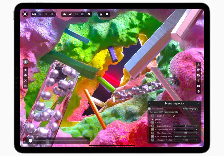Increase Cryptomatte seed factor with right arrow
Screen dimensions: 224x156
[197, 129]
